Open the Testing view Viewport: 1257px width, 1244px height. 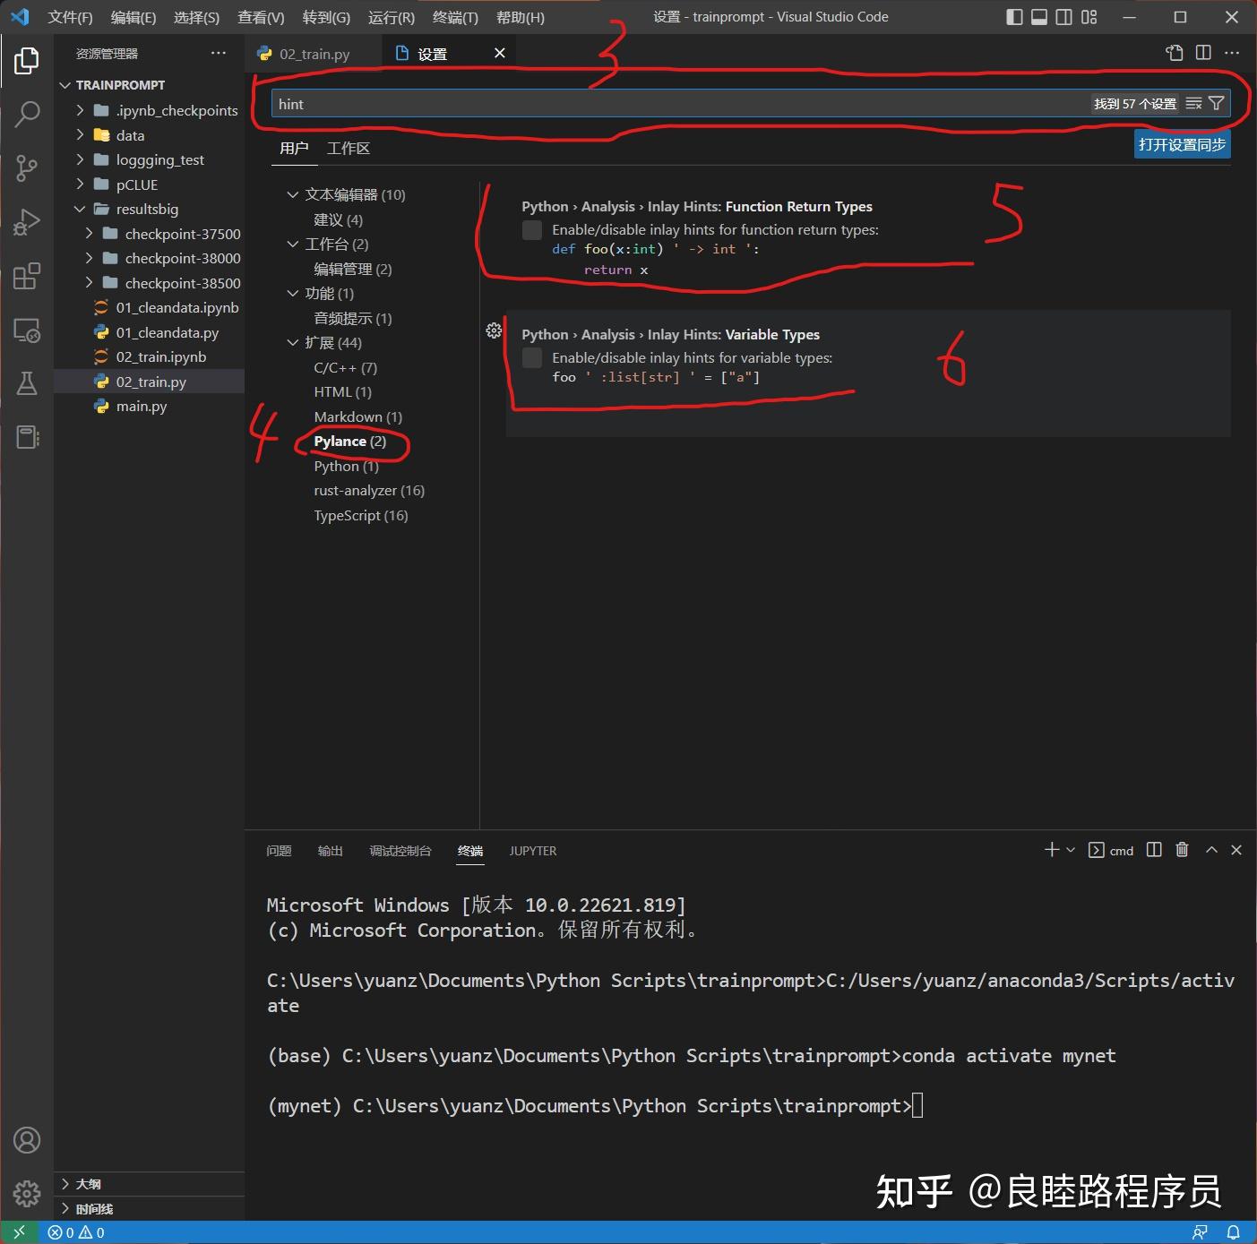(27, 383)
